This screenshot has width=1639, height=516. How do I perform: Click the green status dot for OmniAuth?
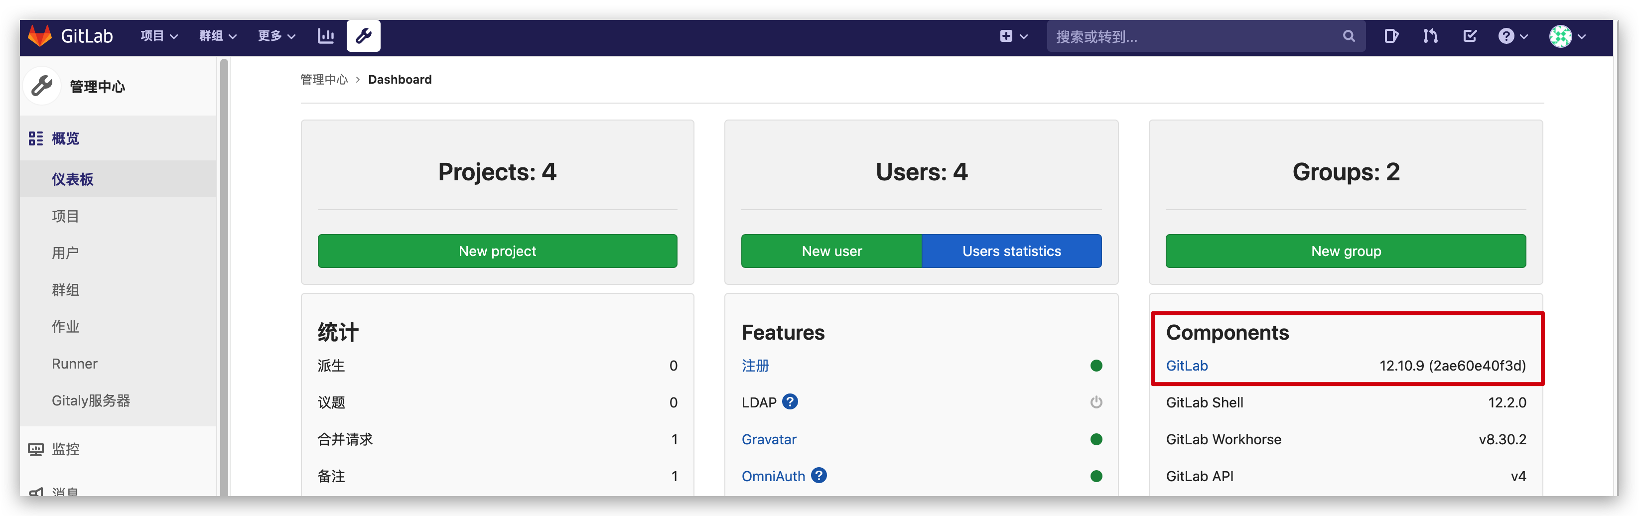[1096, 477]
